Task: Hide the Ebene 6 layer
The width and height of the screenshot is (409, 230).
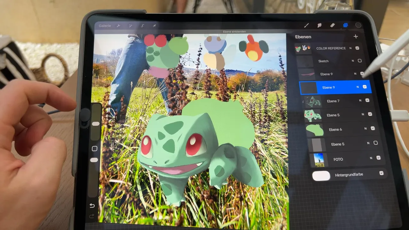Action: tap(373, 128)
